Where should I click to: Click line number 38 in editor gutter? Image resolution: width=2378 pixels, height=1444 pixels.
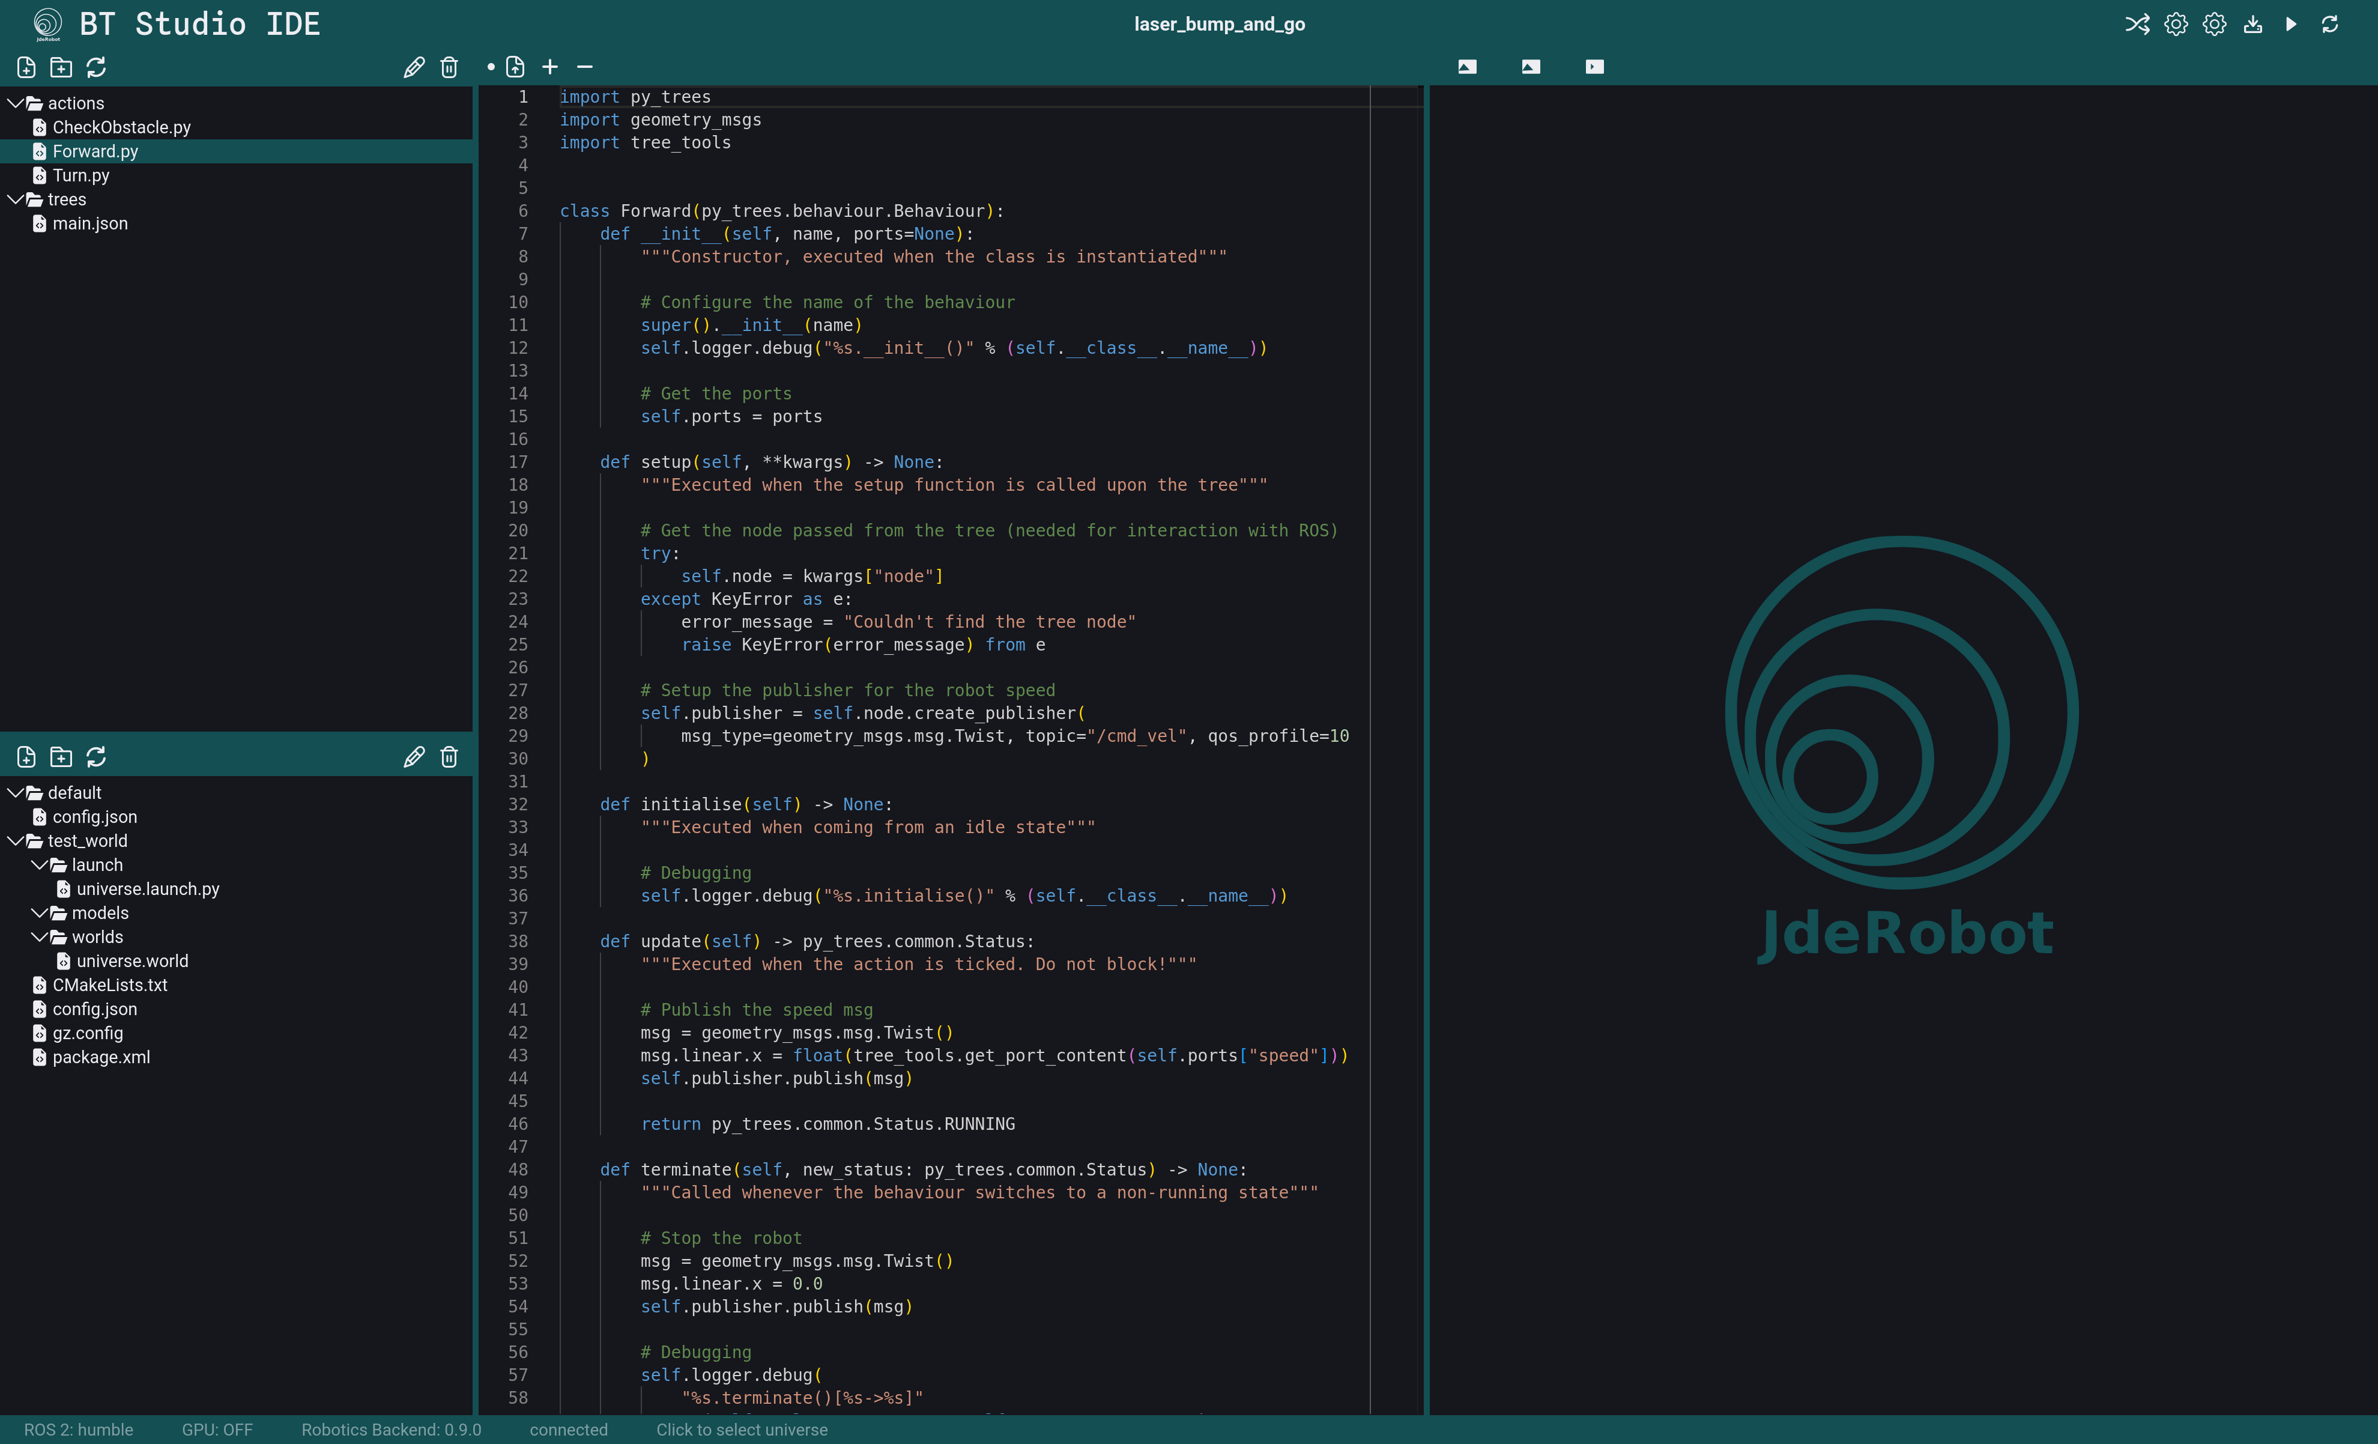[x=518, y=942]
